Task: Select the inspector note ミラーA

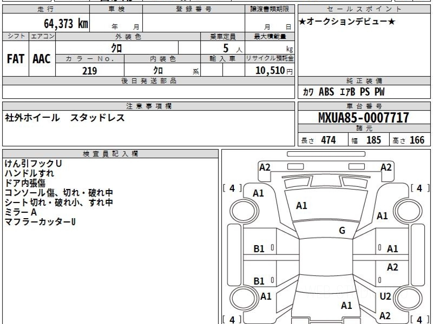Action: (x=21, y=212)
